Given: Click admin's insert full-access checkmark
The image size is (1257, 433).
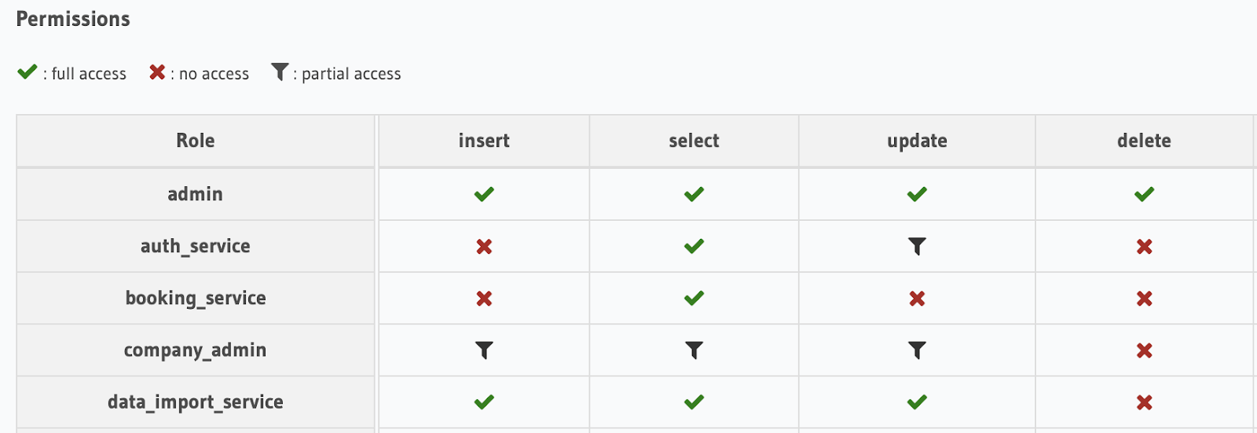Looking at the screenshot, I should tap(484, 194).
